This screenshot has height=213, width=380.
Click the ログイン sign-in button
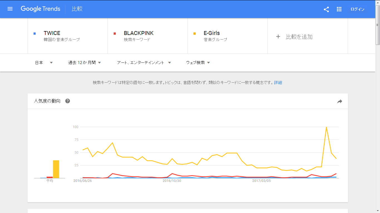(x=357, y=9)
